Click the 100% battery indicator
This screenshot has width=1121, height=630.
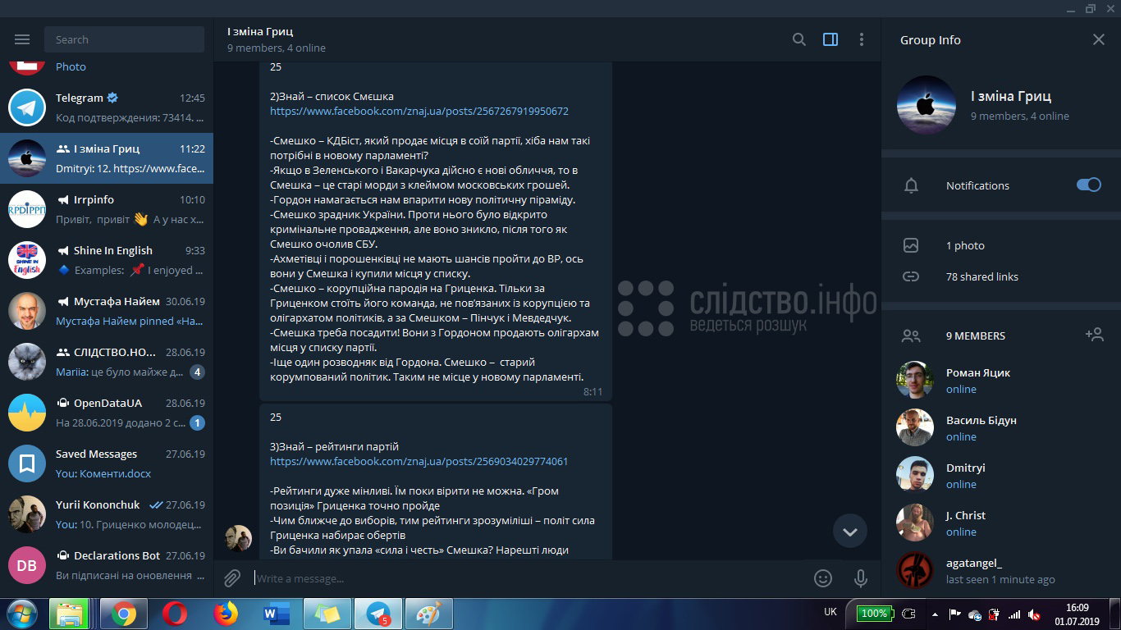874,614
